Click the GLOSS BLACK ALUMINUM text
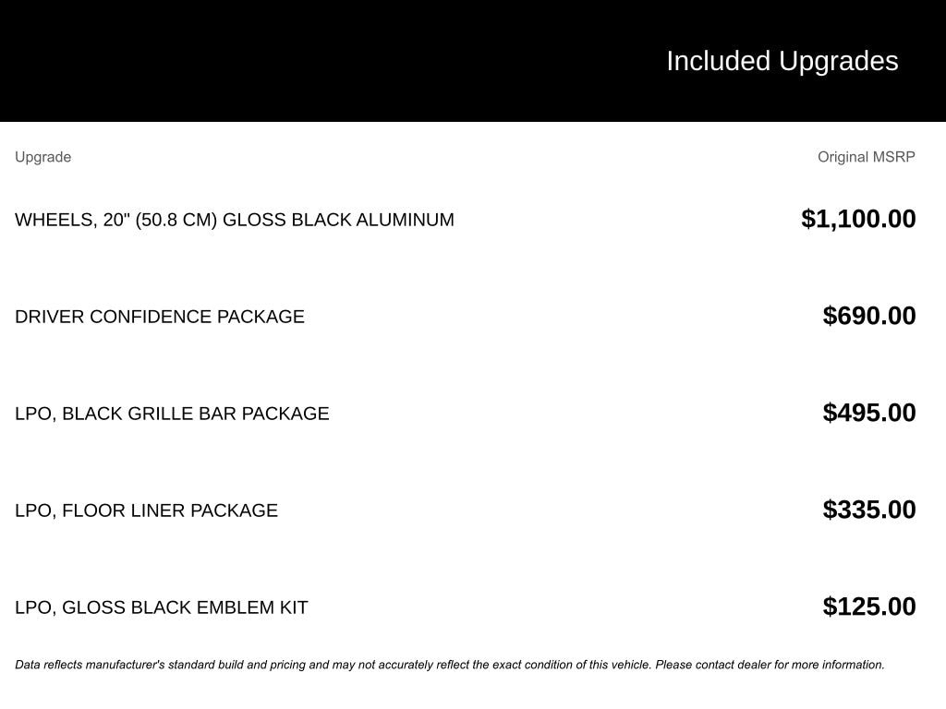This screenshot has width=946, height=709. coord(338,220)
